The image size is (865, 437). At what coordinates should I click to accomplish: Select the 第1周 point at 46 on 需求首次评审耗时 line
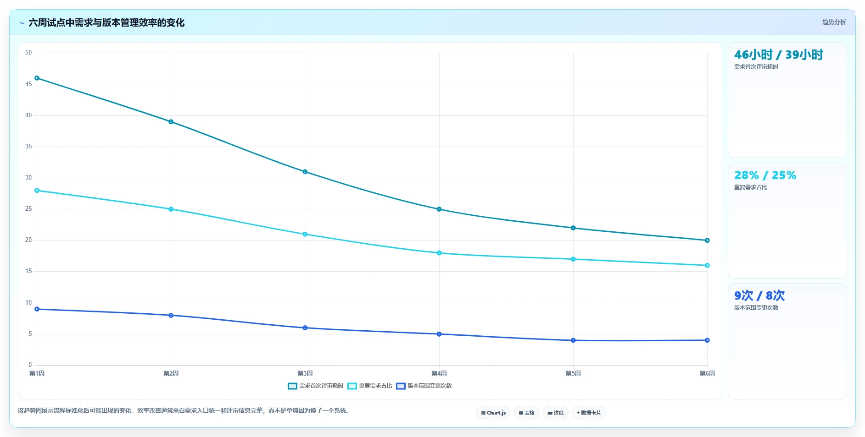(x=37, y=78)
